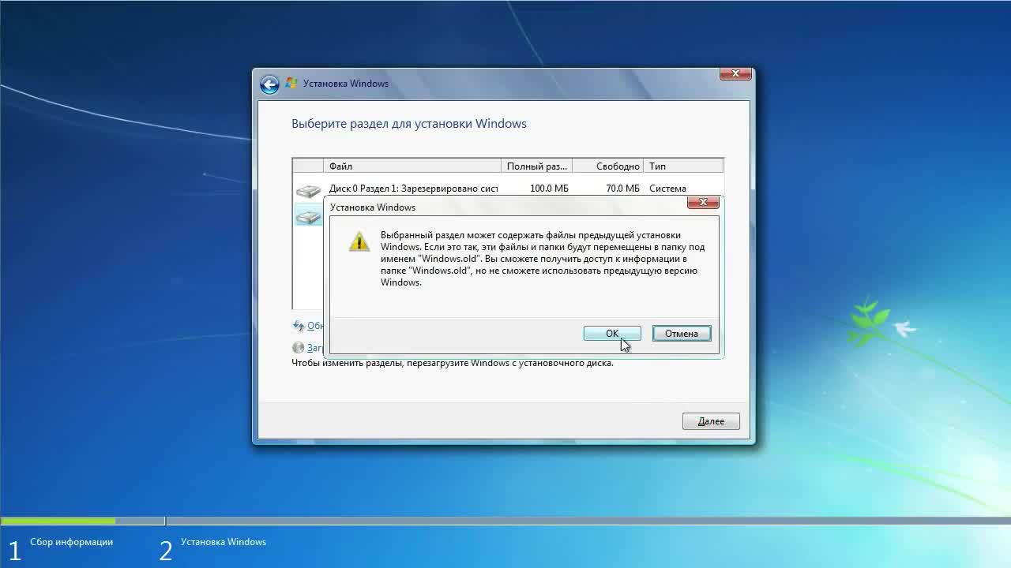Click the 100.0 МБ total size value
Image resolution: width=1011 pixels, height=568 pixels.
[549, 189]
